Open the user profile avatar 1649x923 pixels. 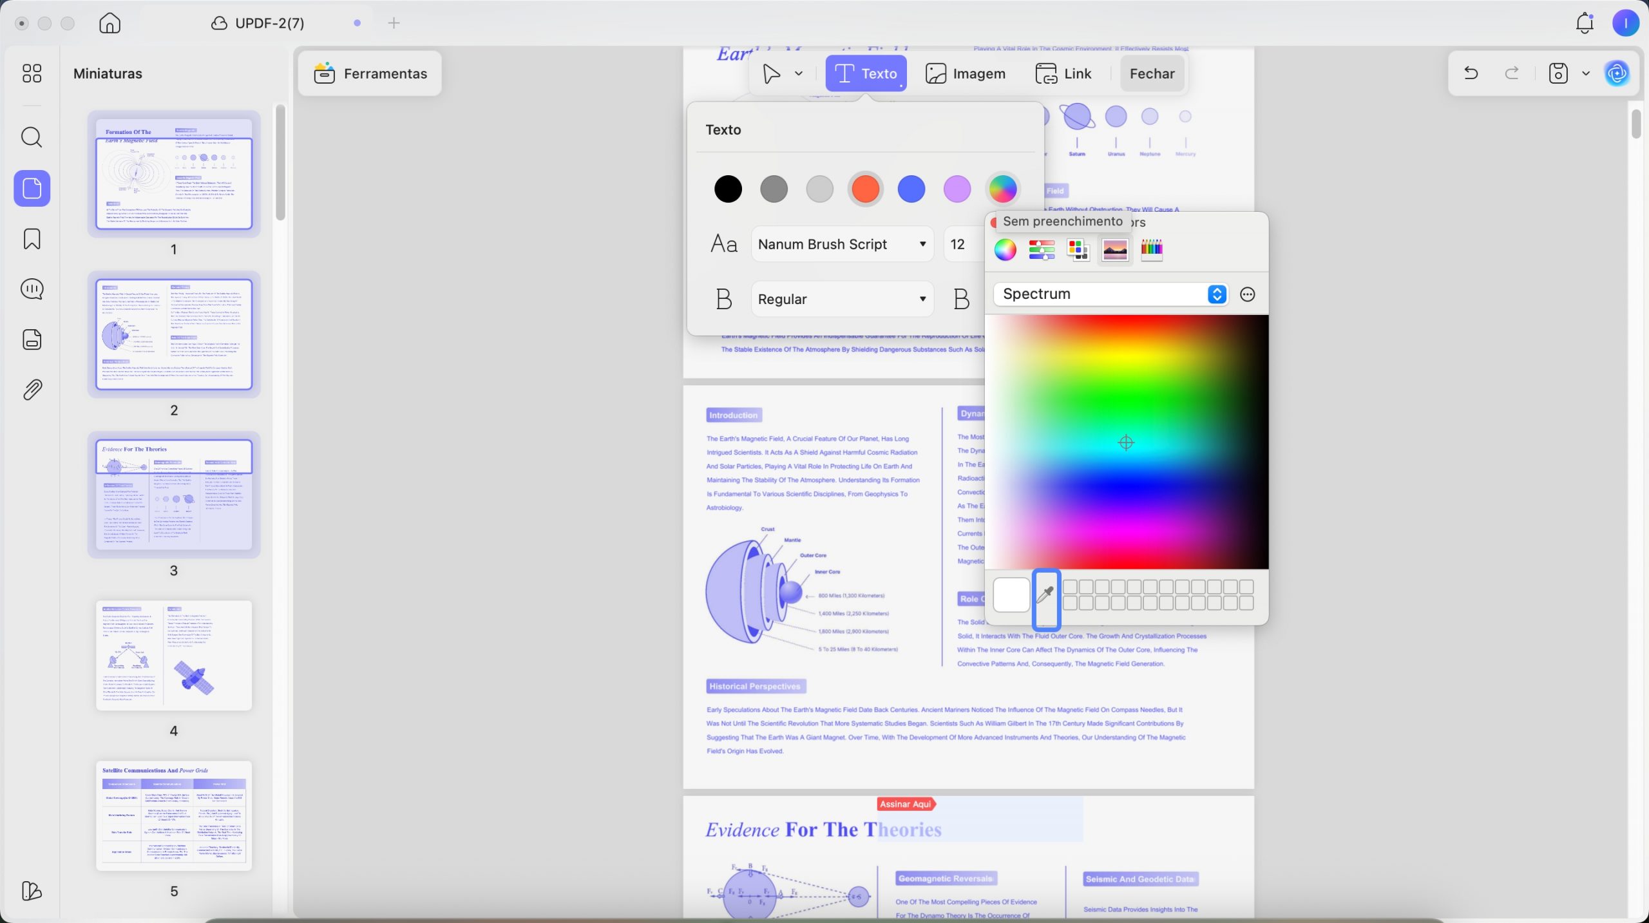point(1626,23)
